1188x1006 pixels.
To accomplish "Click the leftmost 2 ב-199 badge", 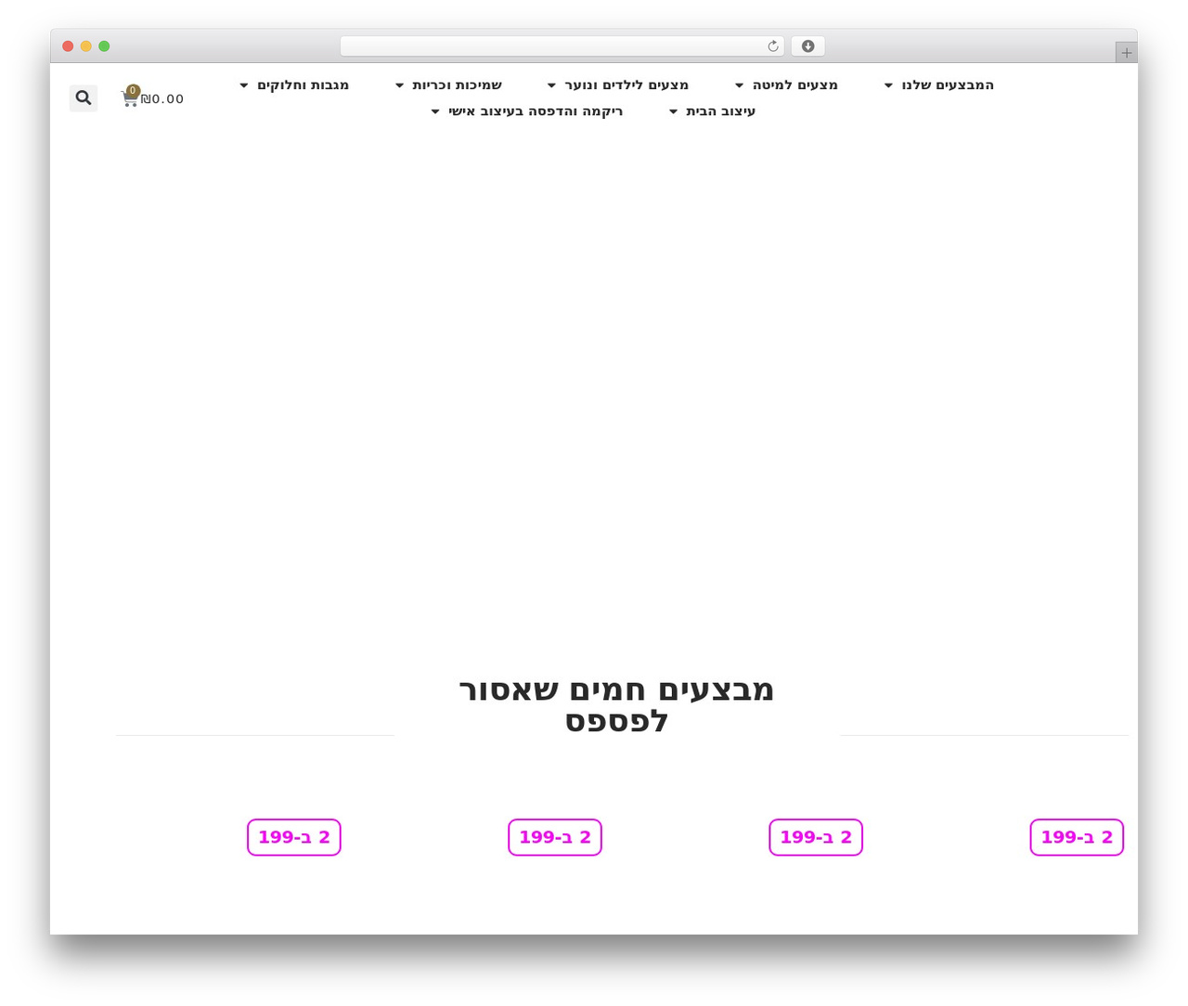I will coord(294,837).
